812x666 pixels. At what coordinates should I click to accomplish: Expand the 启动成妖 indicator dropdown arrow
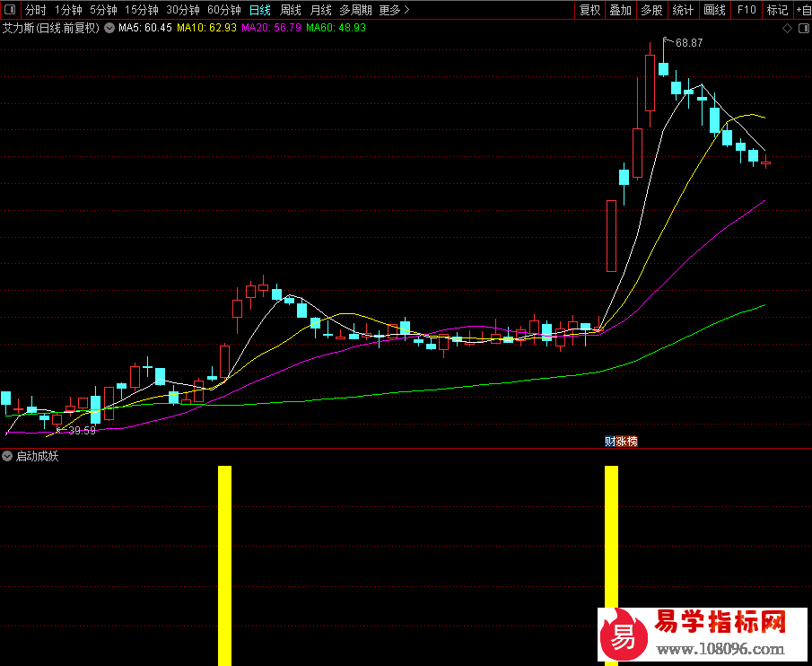point(7,456)
